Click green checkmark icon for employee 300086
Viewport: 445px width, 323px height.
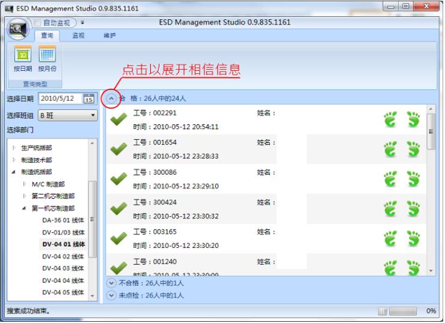click(118, 180)
